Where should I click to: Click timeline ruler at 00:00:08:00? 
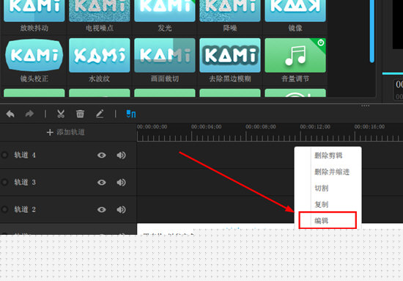[261, 127]
